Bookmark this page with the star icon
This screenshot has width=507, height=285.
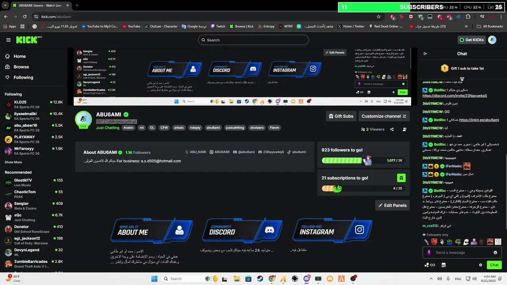pos(379,17)
